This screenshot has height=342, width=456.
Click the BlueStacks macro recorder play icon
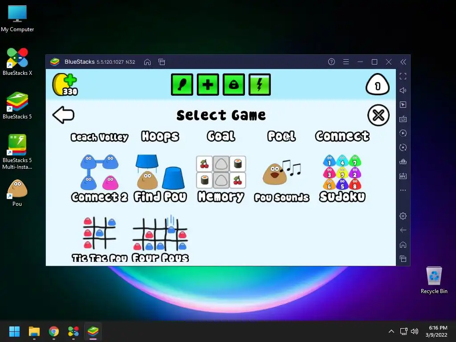pyautogui.click(x=403, y=133)
